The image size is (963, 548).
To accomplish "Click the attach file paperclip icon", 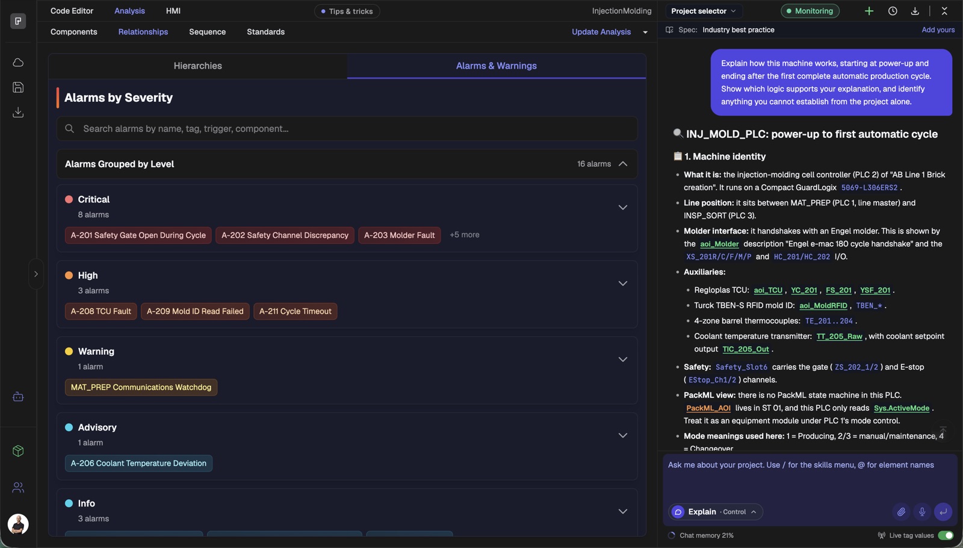I will (901, 512).
